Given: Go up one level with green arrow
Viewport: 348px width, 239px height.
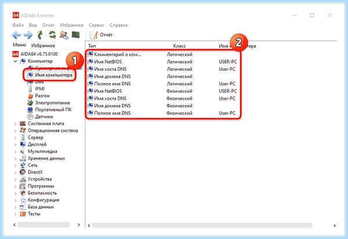Looking at the screenshot, I should [x=40, y=35].
